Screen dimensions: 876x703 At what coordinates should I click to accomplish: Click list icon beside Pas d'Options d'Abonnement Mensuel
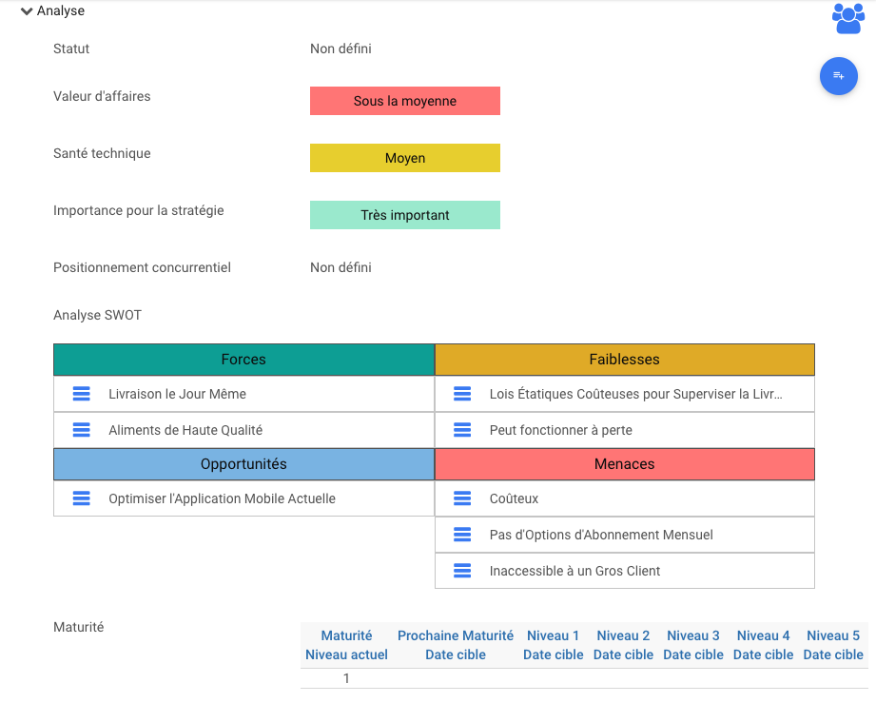462,535
